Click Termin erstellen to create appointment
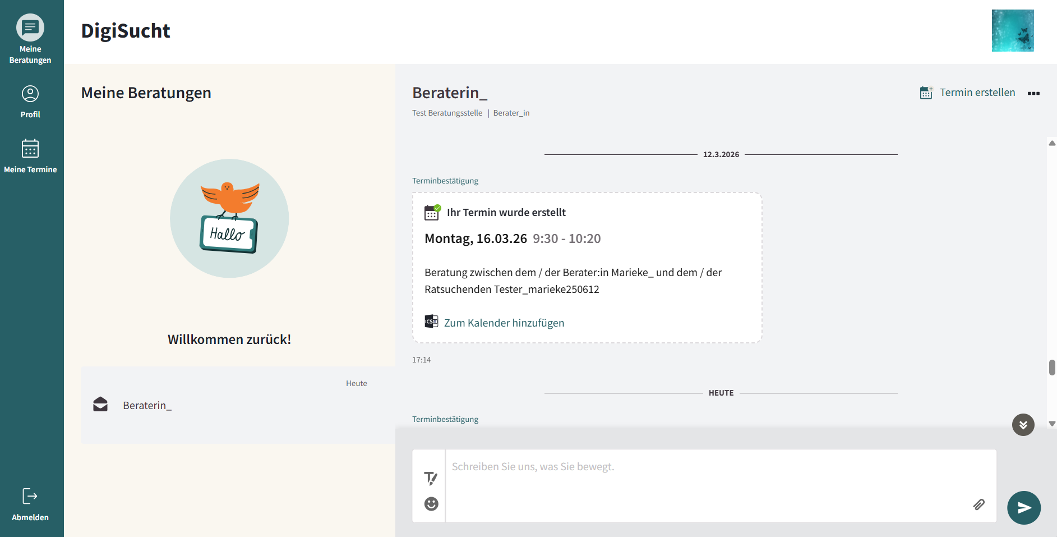The height and width of the screenshot is (537, 1057). click(968, 93)
